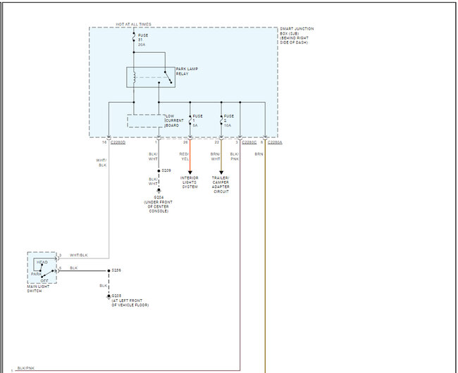Open the C2280A connector label
Viewport: 458px width, 373px height.
(275, 142)
